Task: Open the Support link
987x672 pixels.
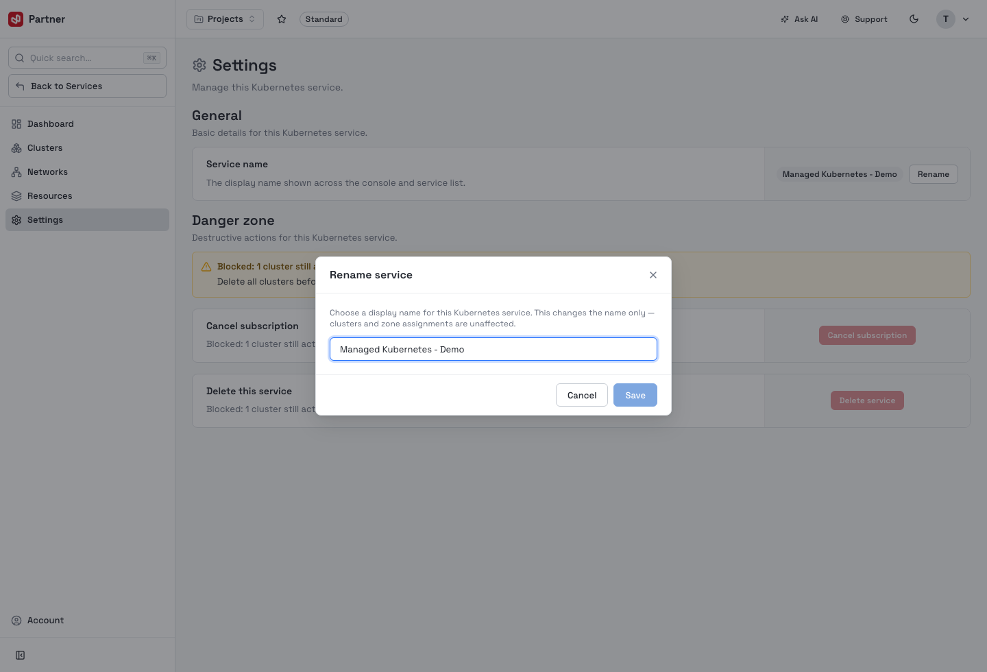Action: pos(864,19)
